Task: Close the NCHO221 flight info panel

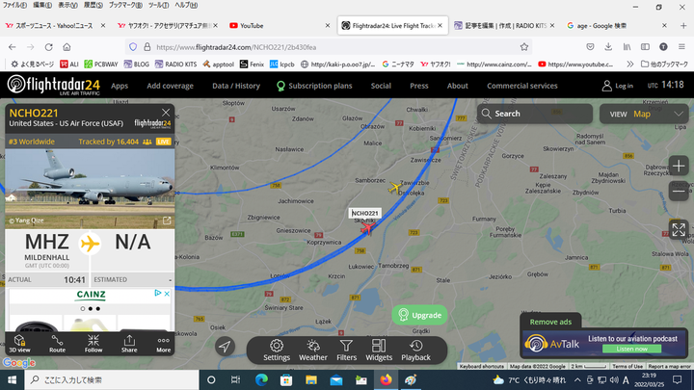Action: (x=166, y=114)
